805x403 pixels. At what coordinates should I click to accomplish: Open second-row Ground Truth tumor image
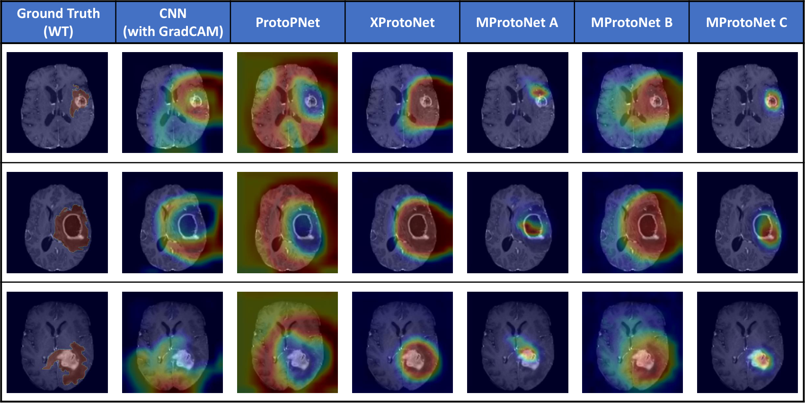click(x=57, y=223)
